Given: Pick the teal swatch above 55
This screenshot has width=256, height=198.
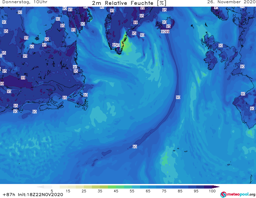Looking at the screenshot, I should pos(128,187).
